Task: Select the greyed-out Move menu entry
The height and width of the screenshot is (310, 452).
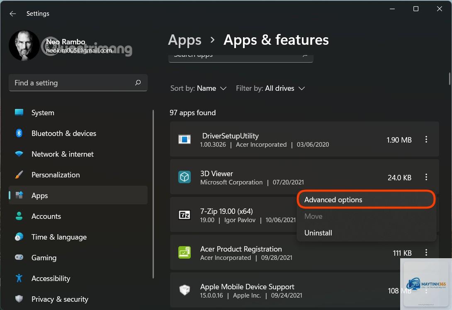Action: (x=366, y=216)
